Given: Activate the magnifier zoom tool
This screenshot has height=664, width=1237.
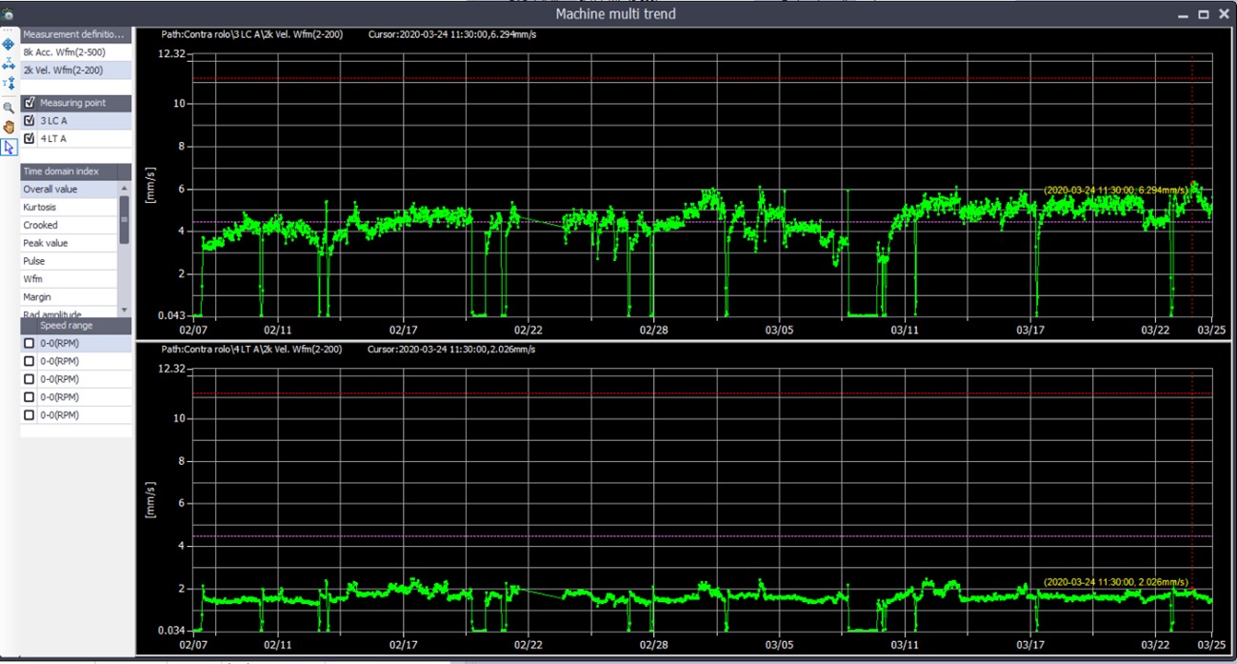Looking at the screenshot, I should click(9, 108).
